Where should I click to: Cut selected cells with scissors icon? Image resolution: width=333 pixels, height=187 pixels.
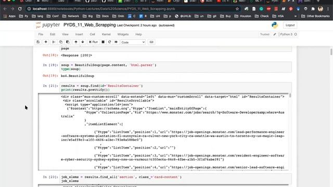click(54, 42)
